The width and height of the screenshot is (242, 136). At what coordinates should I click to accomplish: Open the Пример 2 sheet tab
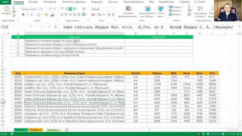click(x=36, y=130)
